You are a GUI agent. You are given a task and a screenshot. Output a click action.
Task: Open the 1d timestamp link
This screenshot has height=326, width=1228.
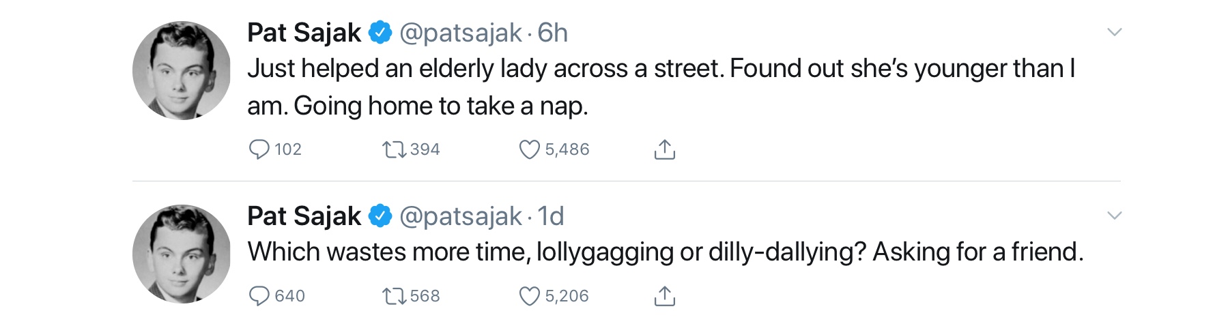(551, 216)
